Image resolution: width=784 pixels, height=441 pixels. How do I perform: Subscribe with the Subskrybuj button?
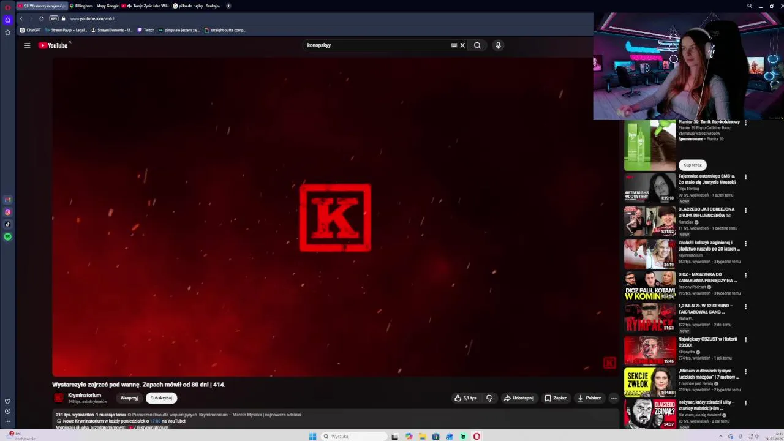[x=161, y=398]
